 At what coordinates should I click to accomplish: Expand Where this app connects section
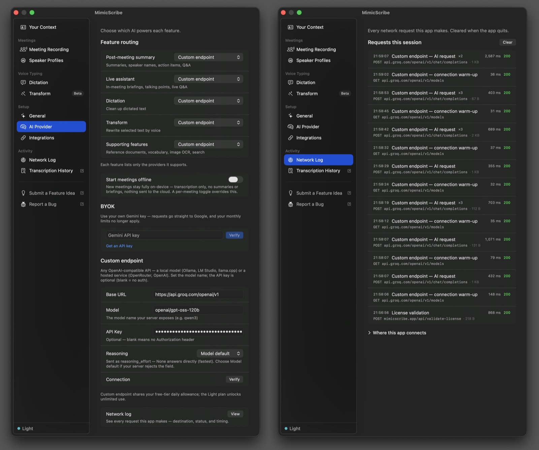pos(397,333)
